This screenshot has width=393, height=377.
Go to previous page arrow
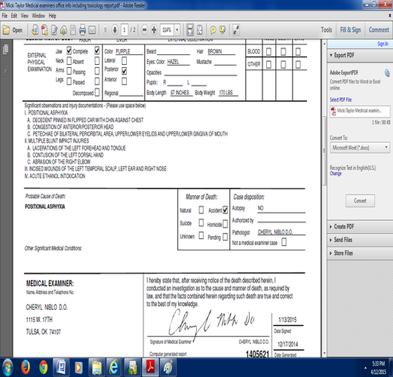pyautogui.click(x=106, y=30)
